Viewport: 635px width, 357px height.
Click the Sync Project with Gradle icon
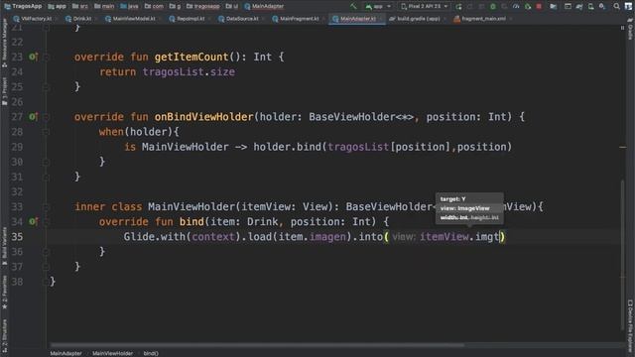(x=579, y=6)
